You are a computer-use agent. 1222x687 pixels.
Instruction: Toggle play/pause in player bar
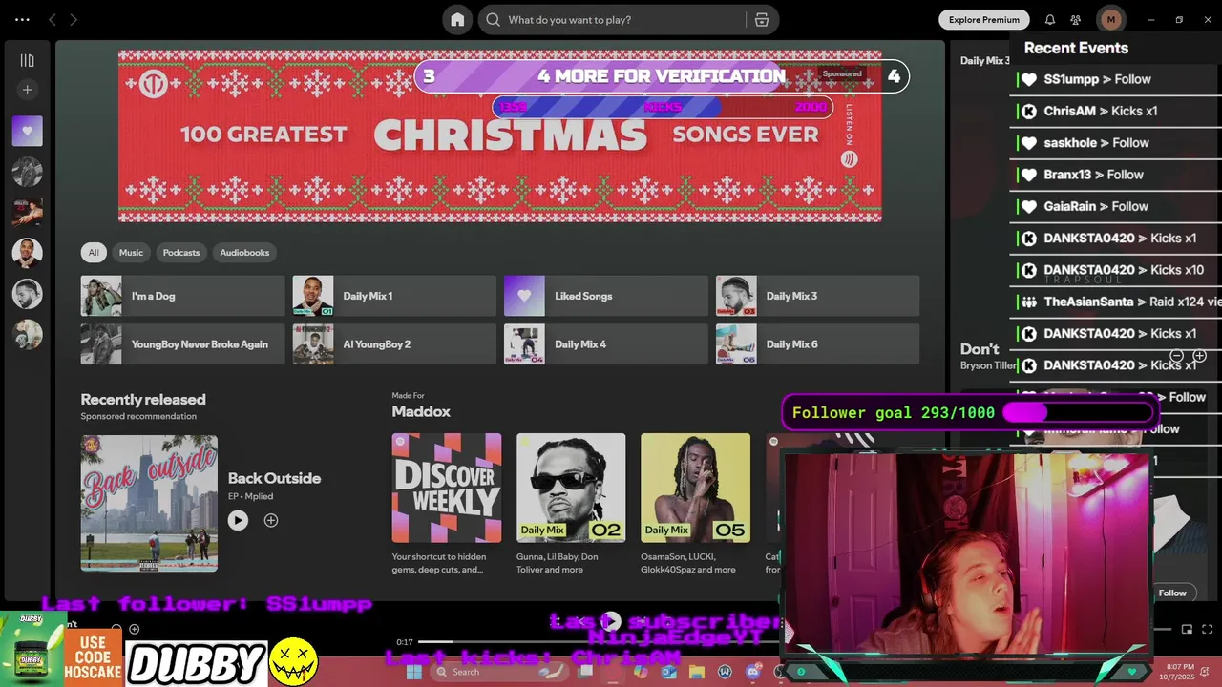611,622
